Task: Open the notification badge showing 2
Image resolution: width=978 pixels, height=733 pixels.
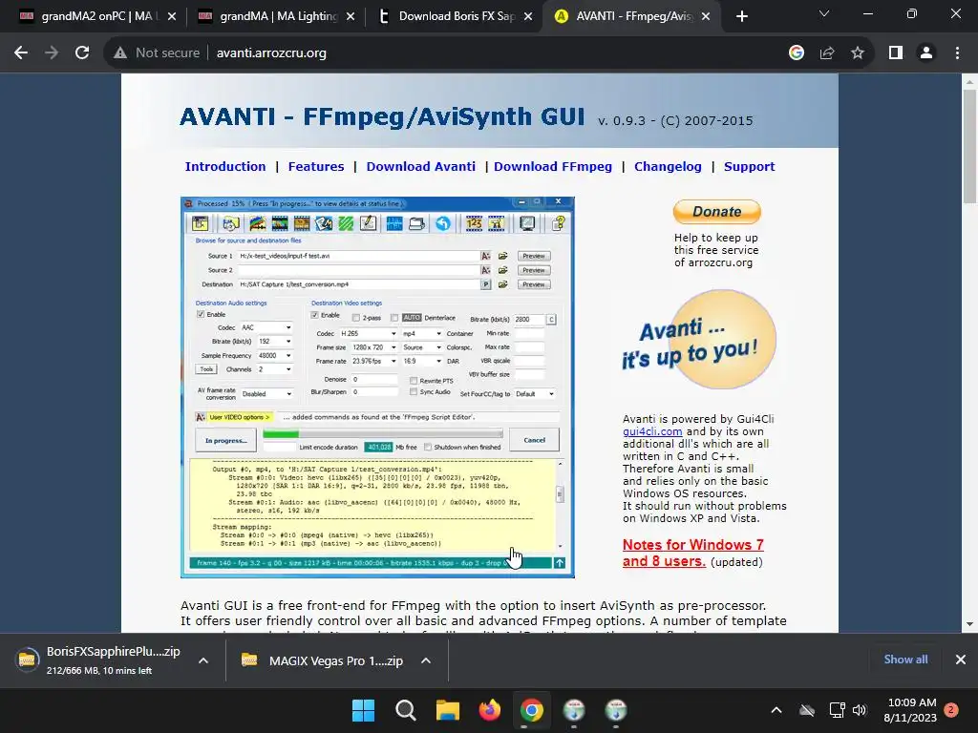Action: click(951, 710)
